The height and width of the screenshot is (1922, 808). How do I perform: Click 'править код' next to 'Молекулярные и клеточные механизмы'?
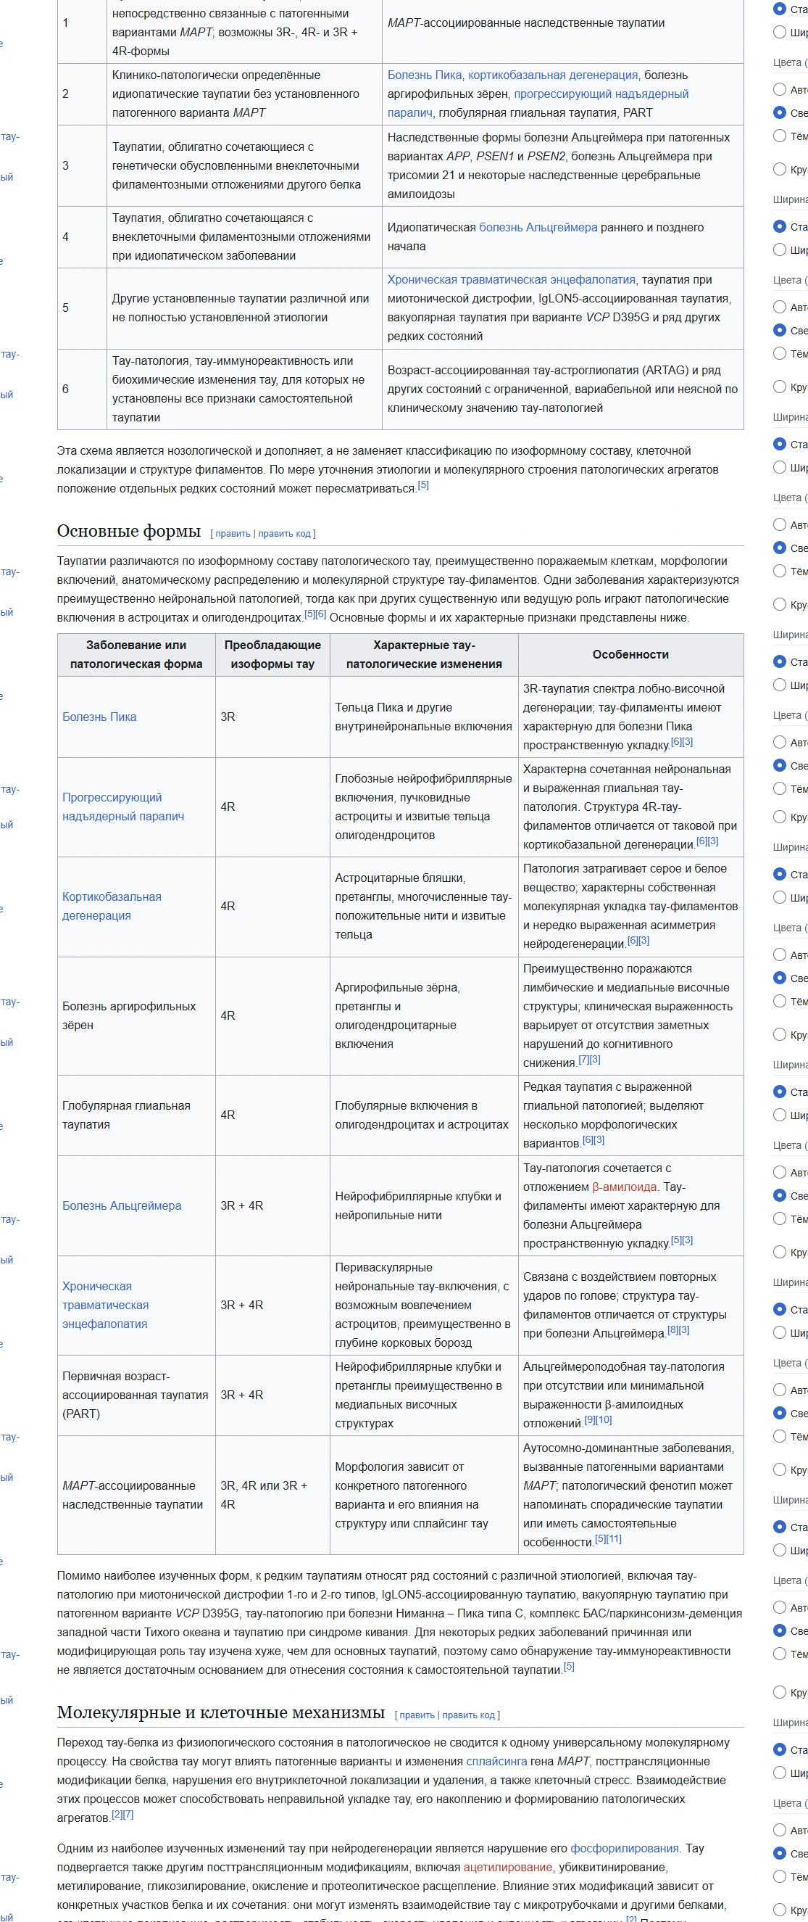pos(468,1715)
